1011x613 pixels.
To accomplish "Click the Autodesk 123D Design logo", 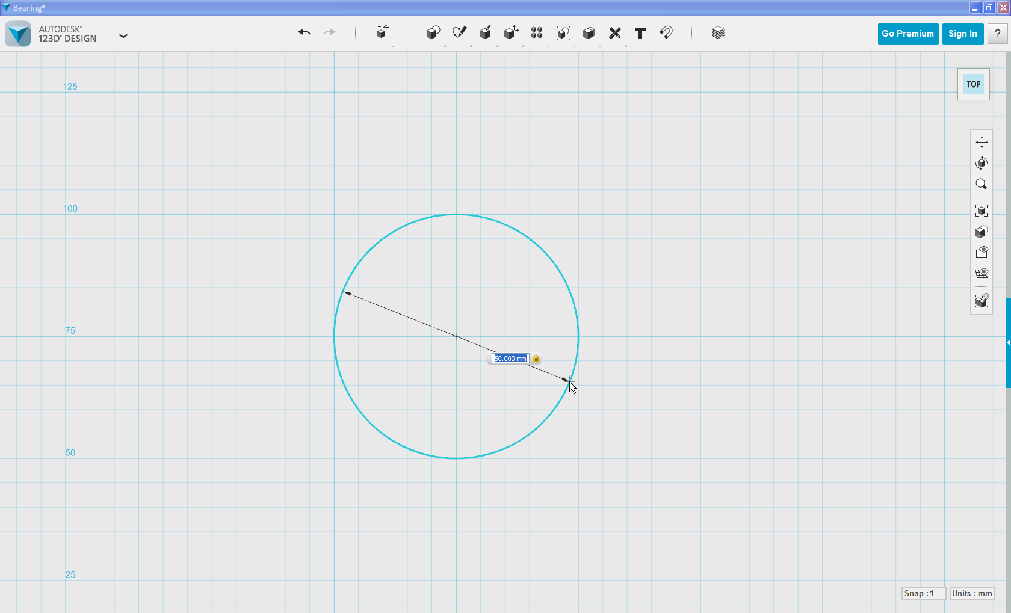I will tap(18, 34).
